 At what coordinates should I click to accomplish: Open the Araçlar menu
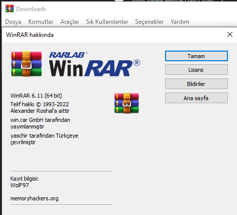tap(70, 22)
